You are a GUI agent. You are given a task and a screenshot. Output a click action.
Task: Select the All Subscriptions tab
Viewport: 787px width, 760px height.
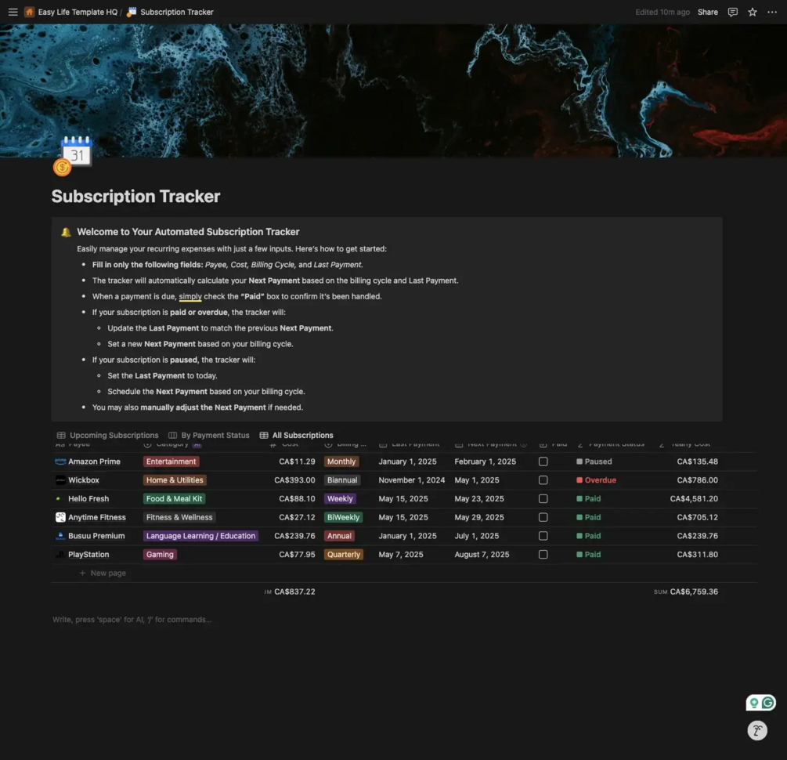[x=297, y=435]
